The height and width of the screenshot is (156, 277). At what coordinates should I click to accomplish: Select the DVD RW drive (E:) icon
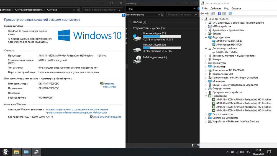[x=137, y=59]
